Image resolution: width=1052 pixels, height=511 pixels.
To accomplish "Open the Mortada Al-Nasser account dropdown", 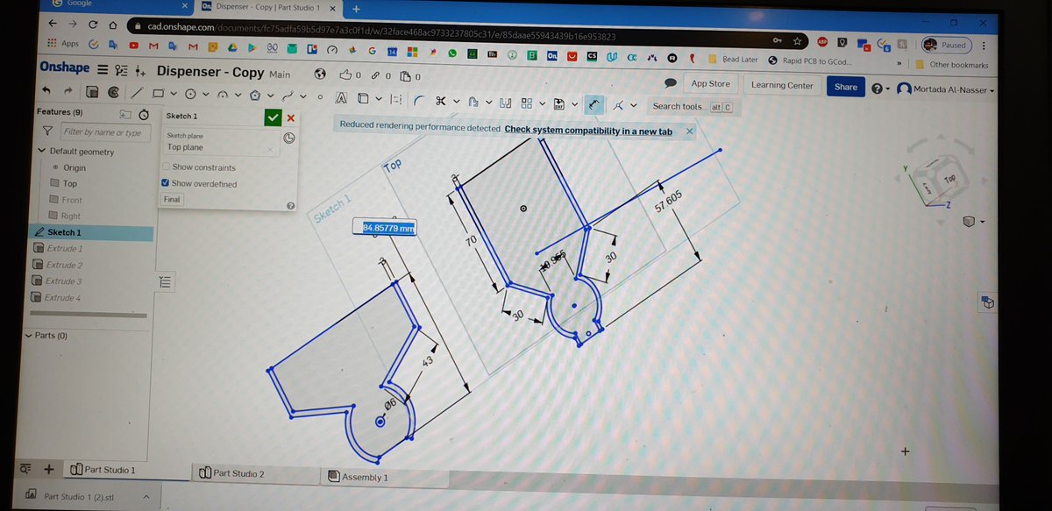I will click(947, 90).
